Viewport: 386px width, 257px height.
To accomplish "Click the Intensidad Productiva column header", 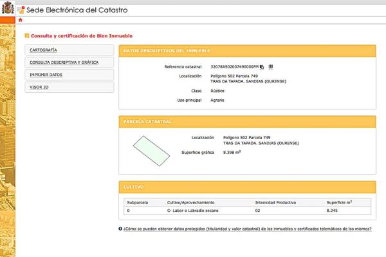I will coord(275,202).
